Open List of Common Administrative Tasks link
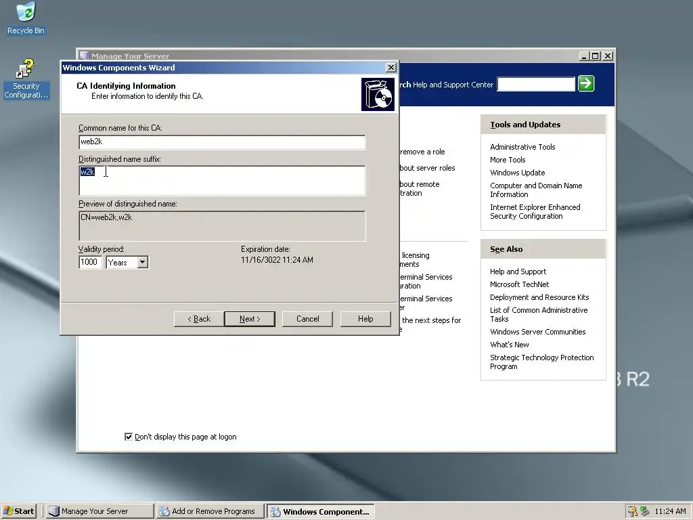693x520 pixels. [538, 314]
